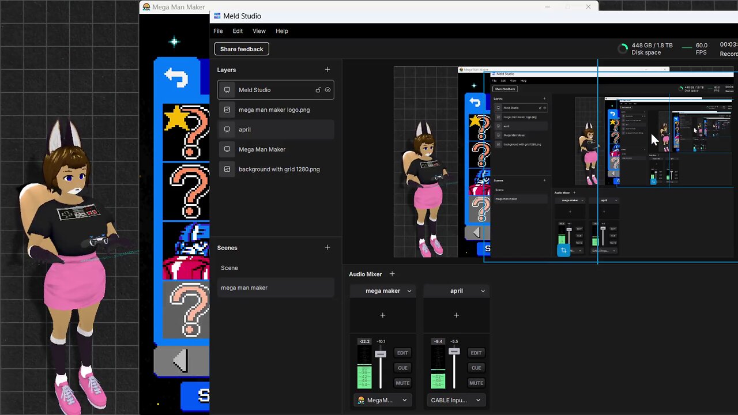Click the Meld Studio app icon in the title bar
Image resolution: width=738 pixels, height=415 pixels.
point(217,16)
